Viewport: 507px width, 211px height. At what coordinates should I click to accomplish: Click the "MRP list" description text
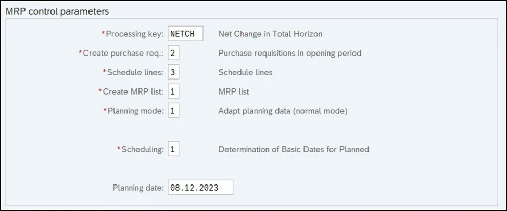234,92
